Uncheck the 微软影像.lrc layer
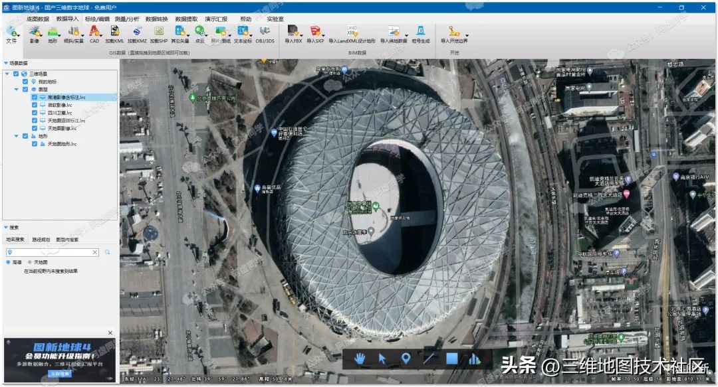Viewport: 718px width, 387px height. 33,106
